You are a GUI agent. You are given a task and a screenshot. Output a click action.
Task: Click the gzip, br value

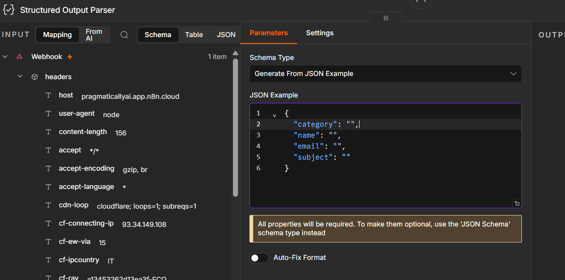tap(135, 170)
